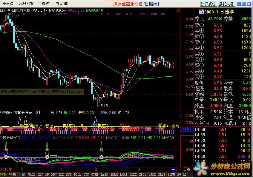Click the 攻击 signal label in the indicator panel
The image size is (253, 178).
(x=125, y=124)
